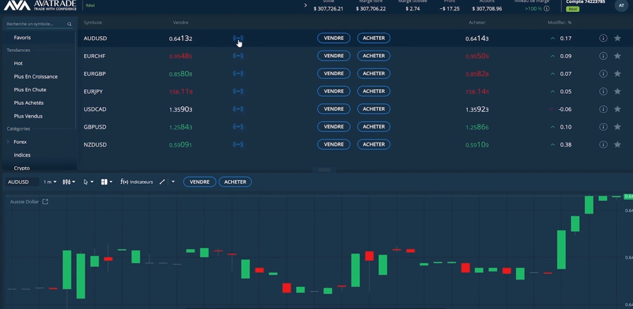633x309 pixels.
Task: Click VENDRE for EURJPY row
Action: pos(334,91)
